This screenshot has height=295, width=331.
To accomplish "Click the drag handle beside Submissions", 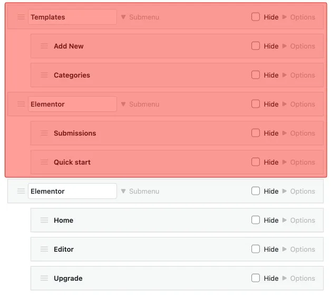I will (44, 133).
